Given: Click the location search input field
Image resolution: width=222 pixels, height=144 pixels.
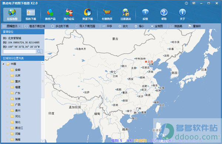Looking at the screenshot, I should [x=20, y=52].
